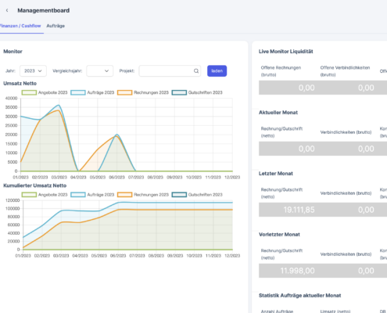387x313 pixels.
Task: Switch to Finanzen / Cashflow tab
Action: coord(20,26)
